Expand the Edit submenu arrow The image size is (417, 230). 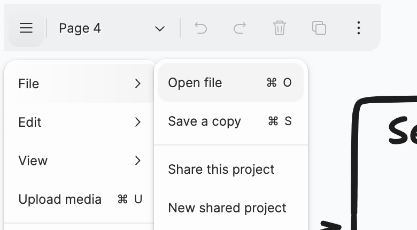click(137, 122)
